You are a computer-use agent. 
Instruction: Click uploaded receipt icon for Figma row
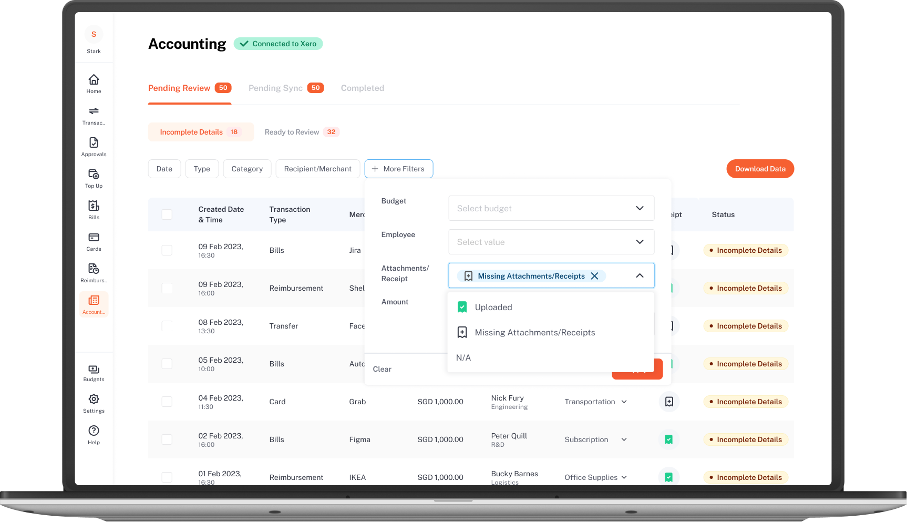tap(669, 439)
